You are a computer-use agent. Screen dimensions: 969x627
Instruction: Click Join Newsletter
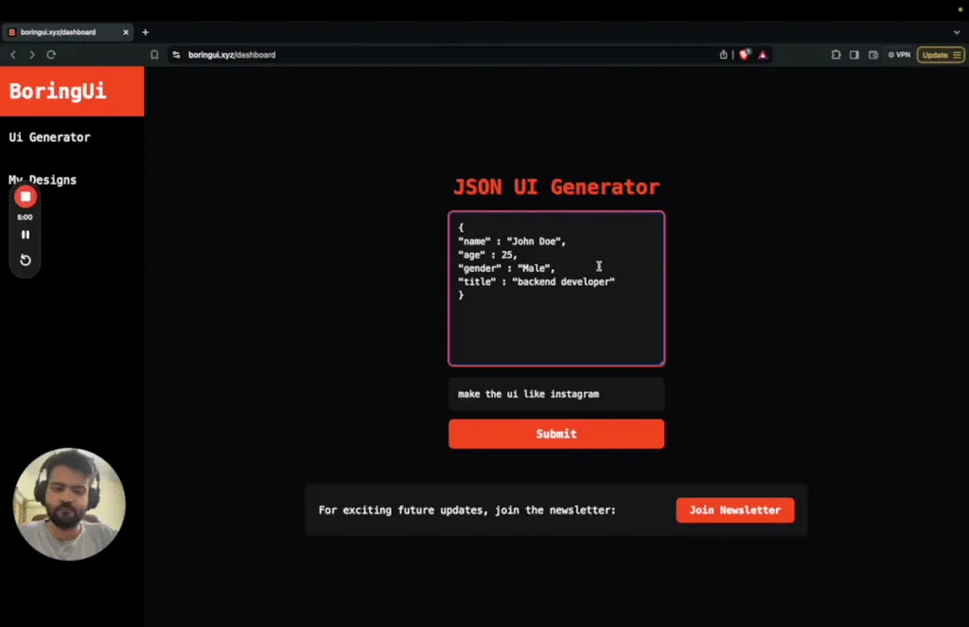click(734, 510)
